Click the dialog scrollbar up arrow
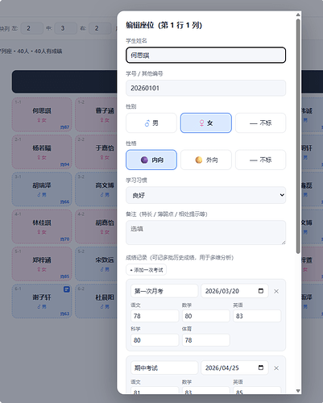The height and width of the screenshot is (403, 323). point(298,15)
